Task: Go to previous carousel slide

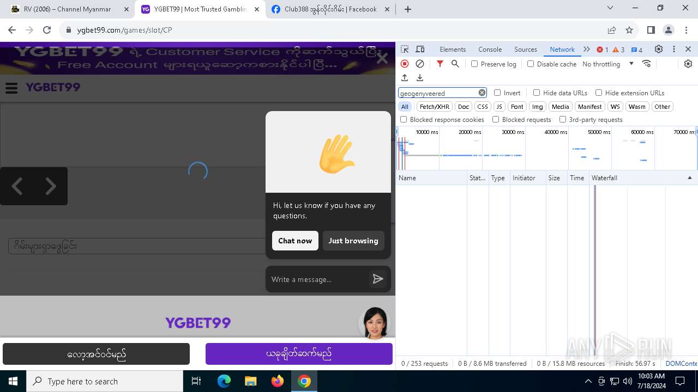Action: click(x=17, y=186)
